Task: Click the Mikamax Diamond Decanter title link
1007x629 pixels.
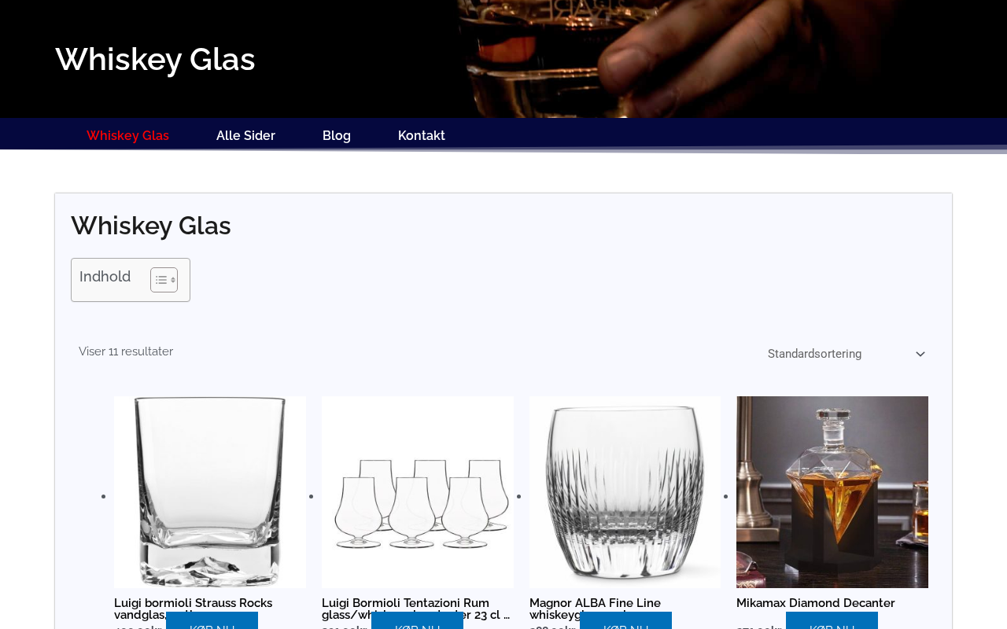Action: click(x=816, y=603)
